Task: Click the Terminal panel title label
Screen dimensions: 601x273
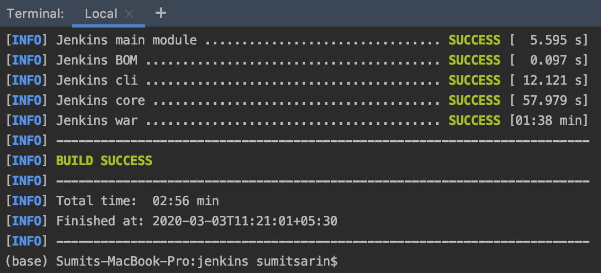Action: point(35,14)
